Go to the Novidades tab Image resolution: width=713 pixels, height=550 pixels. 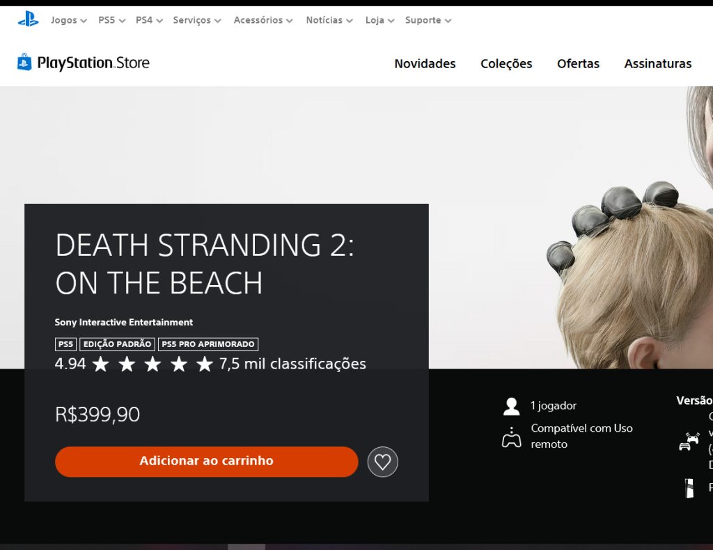point(425,63)
